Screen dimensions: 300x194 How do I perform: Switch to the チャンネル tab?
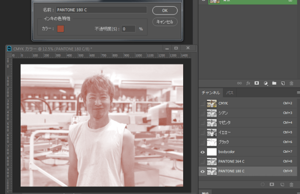tap(210, 93)
